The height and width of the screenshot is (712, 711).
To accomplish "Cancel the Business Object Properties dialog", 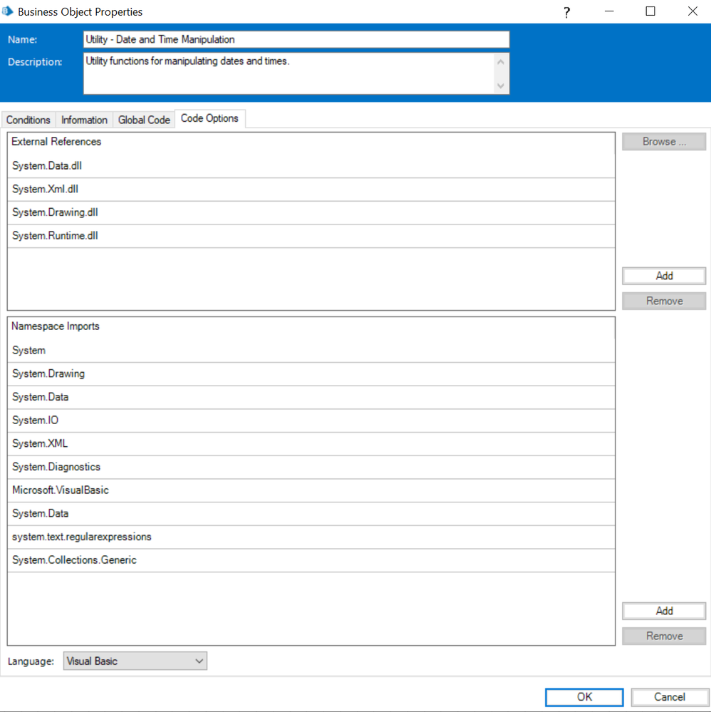I will pyautogui.click(x=669, y=696).
